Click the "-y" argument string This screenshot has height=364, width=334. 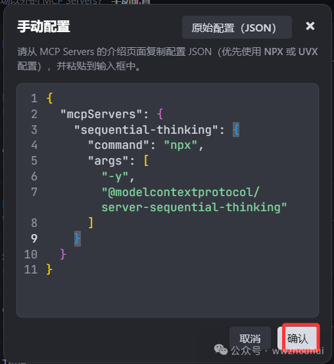click(115, 176)
